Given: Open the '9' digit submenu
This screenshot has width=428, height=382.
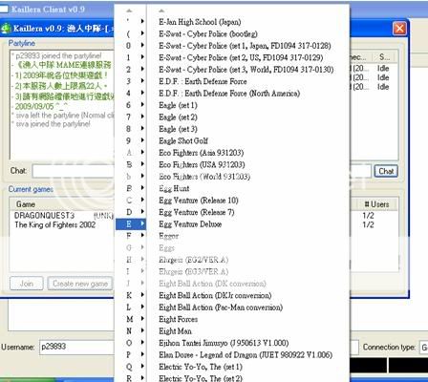Looking at the screenshot, I should click(x=131, y=140).
